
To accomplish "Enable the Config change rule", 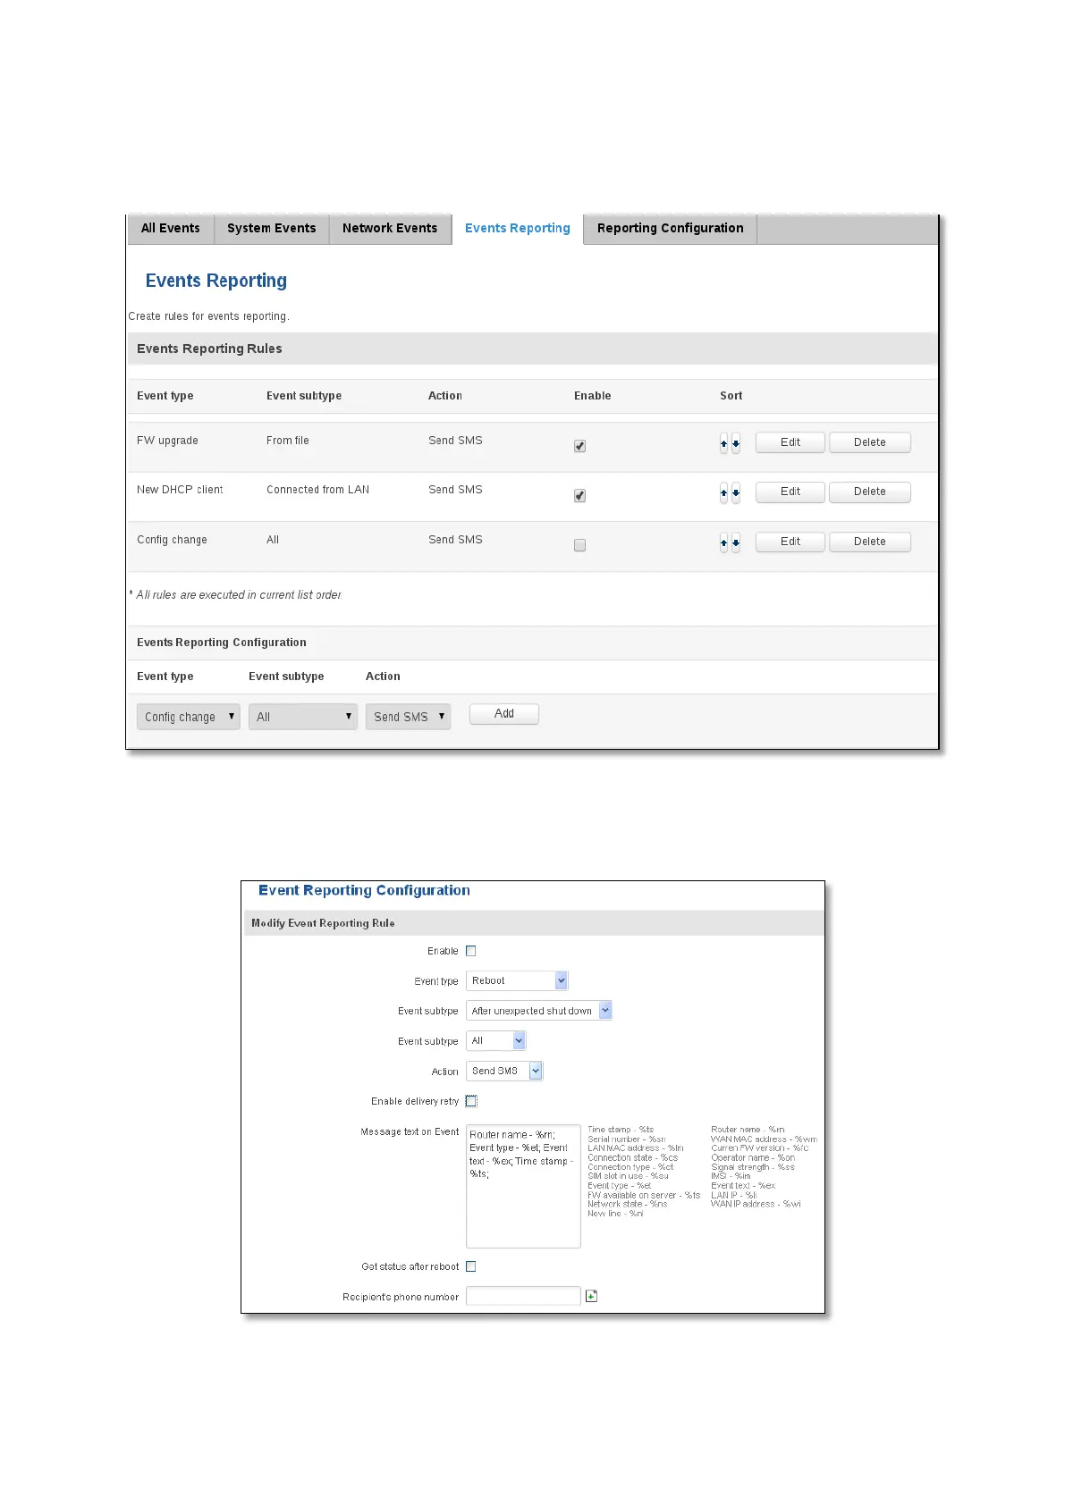I will click(x=579, y=545).
